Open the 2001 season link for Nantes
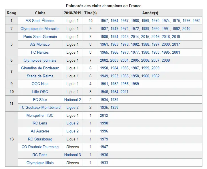This screenshot has width=207, height=169. coord(176,52)
